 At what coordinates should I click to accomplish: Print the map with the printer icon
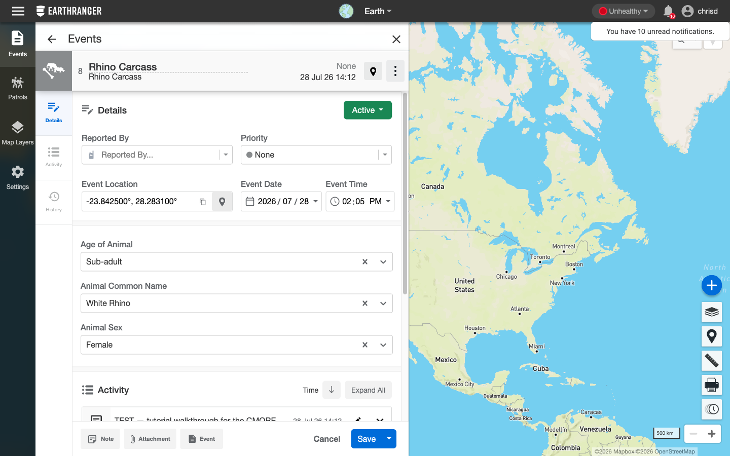[712, 385]
